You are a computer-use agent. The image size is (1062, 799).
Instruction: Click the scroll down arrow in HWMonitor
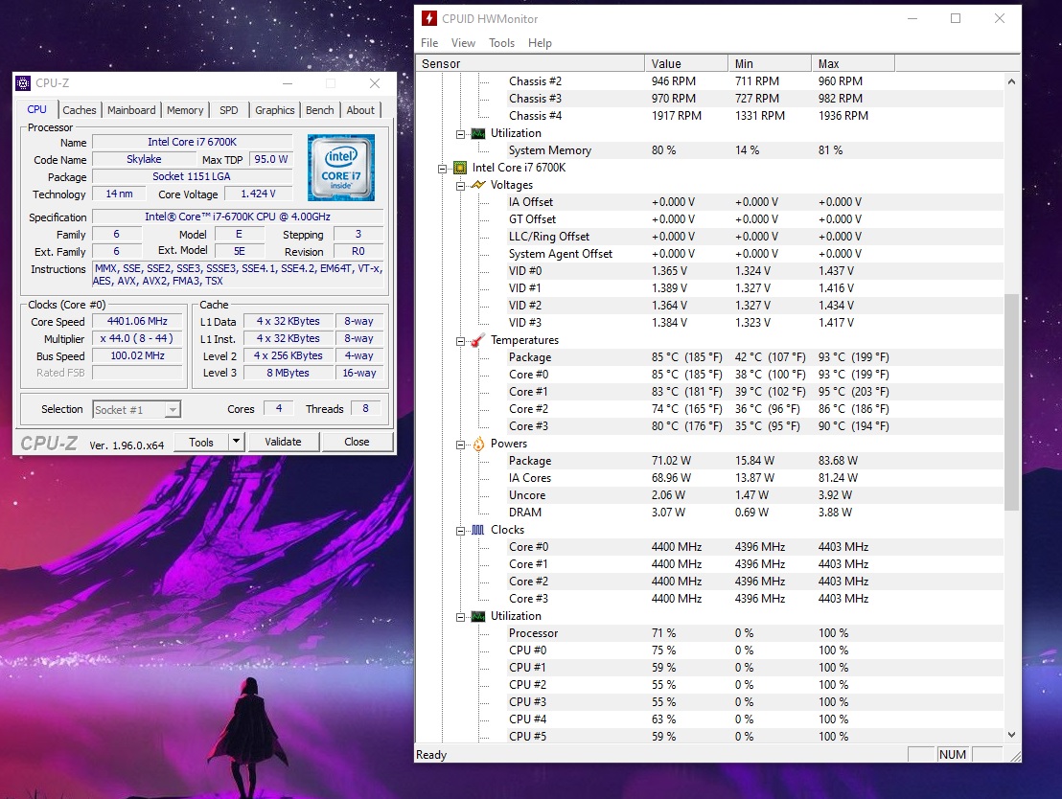pos(1011,735)
